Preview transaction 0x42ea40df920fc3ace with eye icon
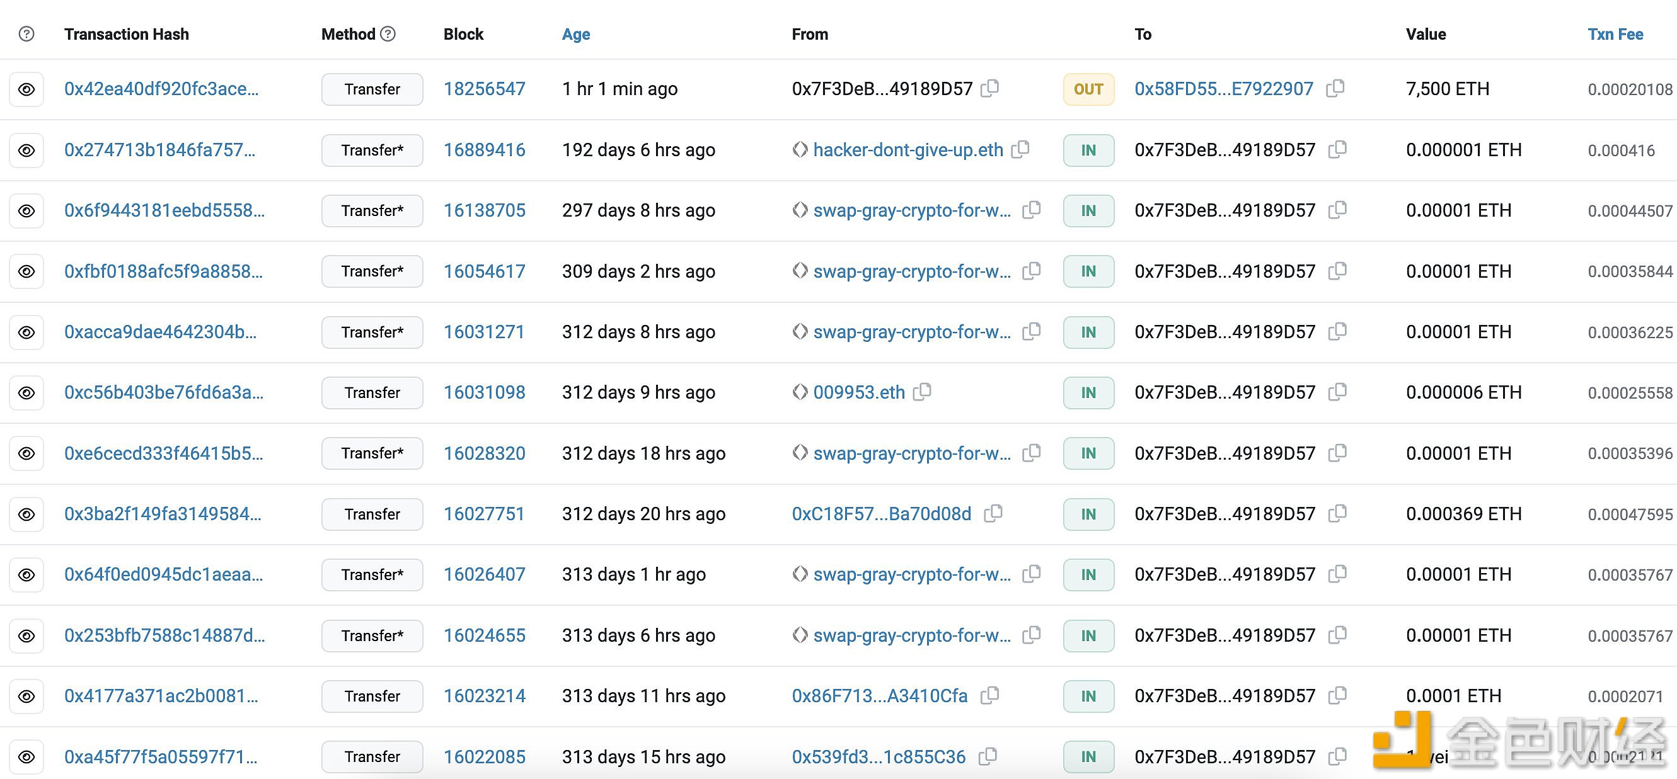Screen dimensions: 1677x779 coord(26,89)
